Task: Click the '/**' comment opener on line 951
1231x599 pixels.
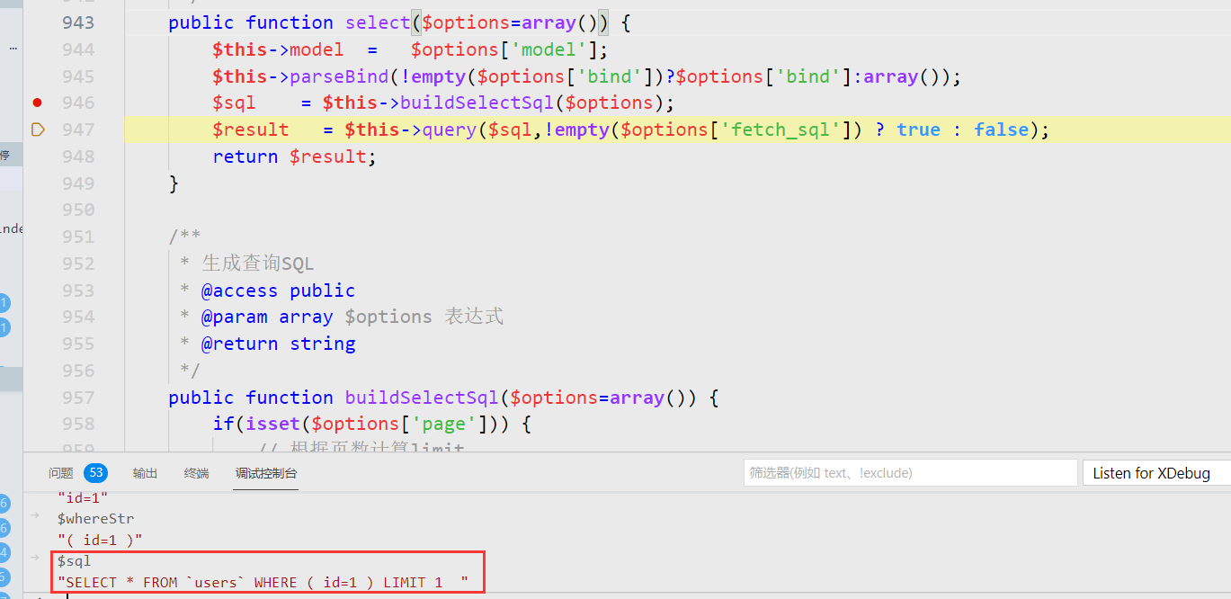Action: (x=184, y=237)
